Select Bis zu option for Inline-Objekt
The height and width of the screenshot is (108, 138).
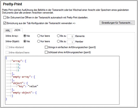click(x=58, y=41)
